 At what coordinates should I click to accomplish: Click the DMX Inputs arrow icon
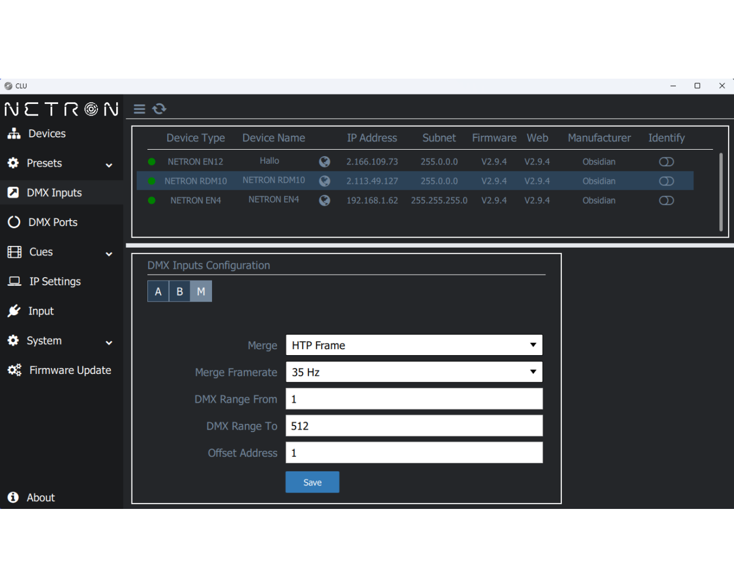14,193
